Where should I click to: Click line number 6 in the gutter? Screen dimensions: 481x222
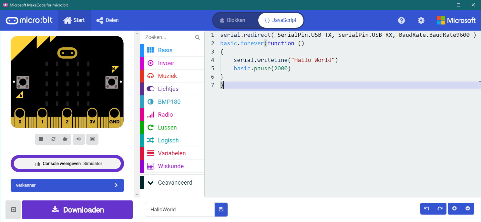click(x=212, y=77)
